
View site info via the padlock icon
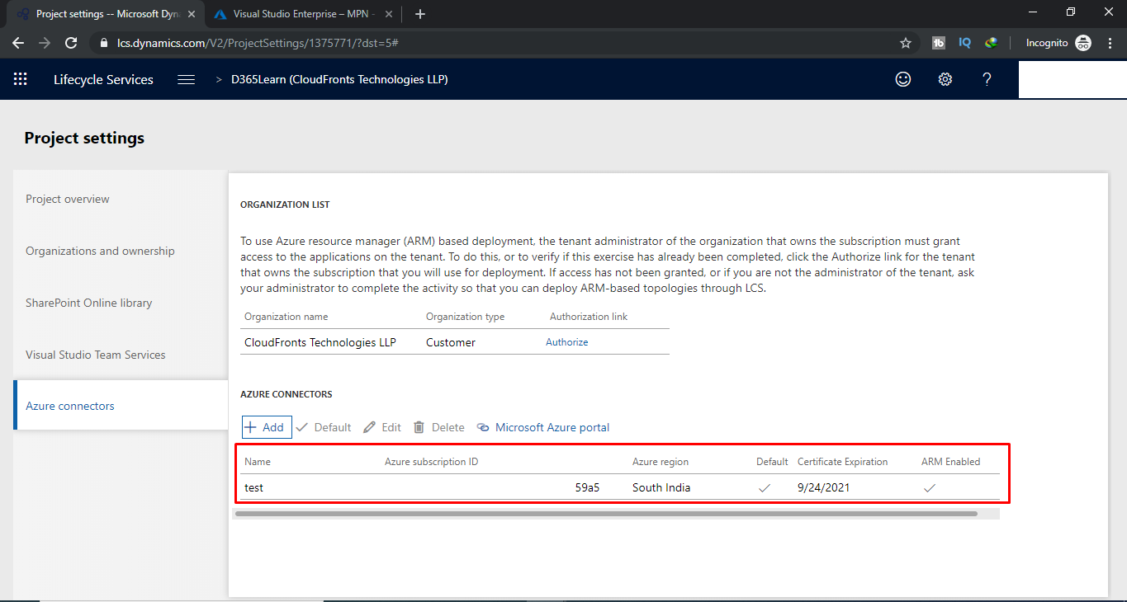[103, 43]
